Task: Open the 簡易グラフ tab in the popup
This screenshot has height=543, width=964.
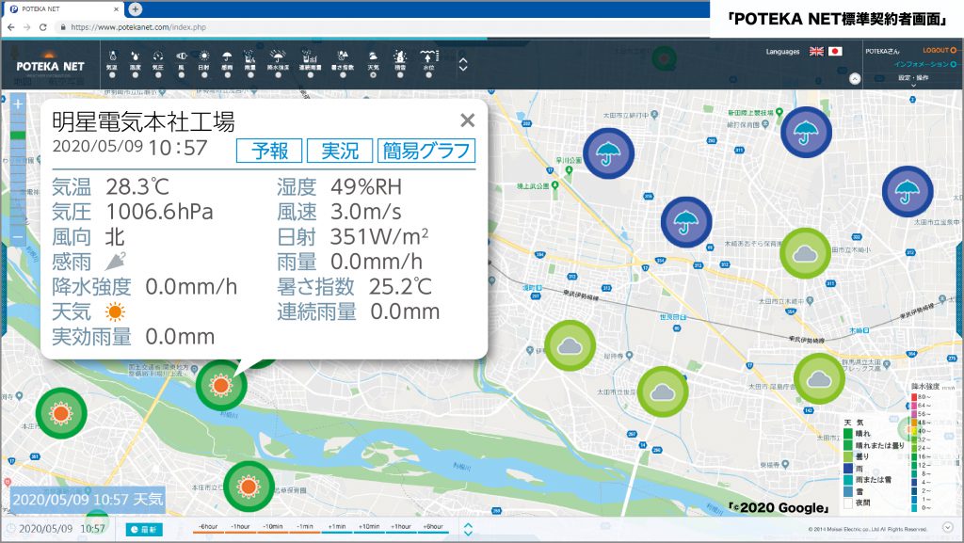Action: click(x=426, y=151)
